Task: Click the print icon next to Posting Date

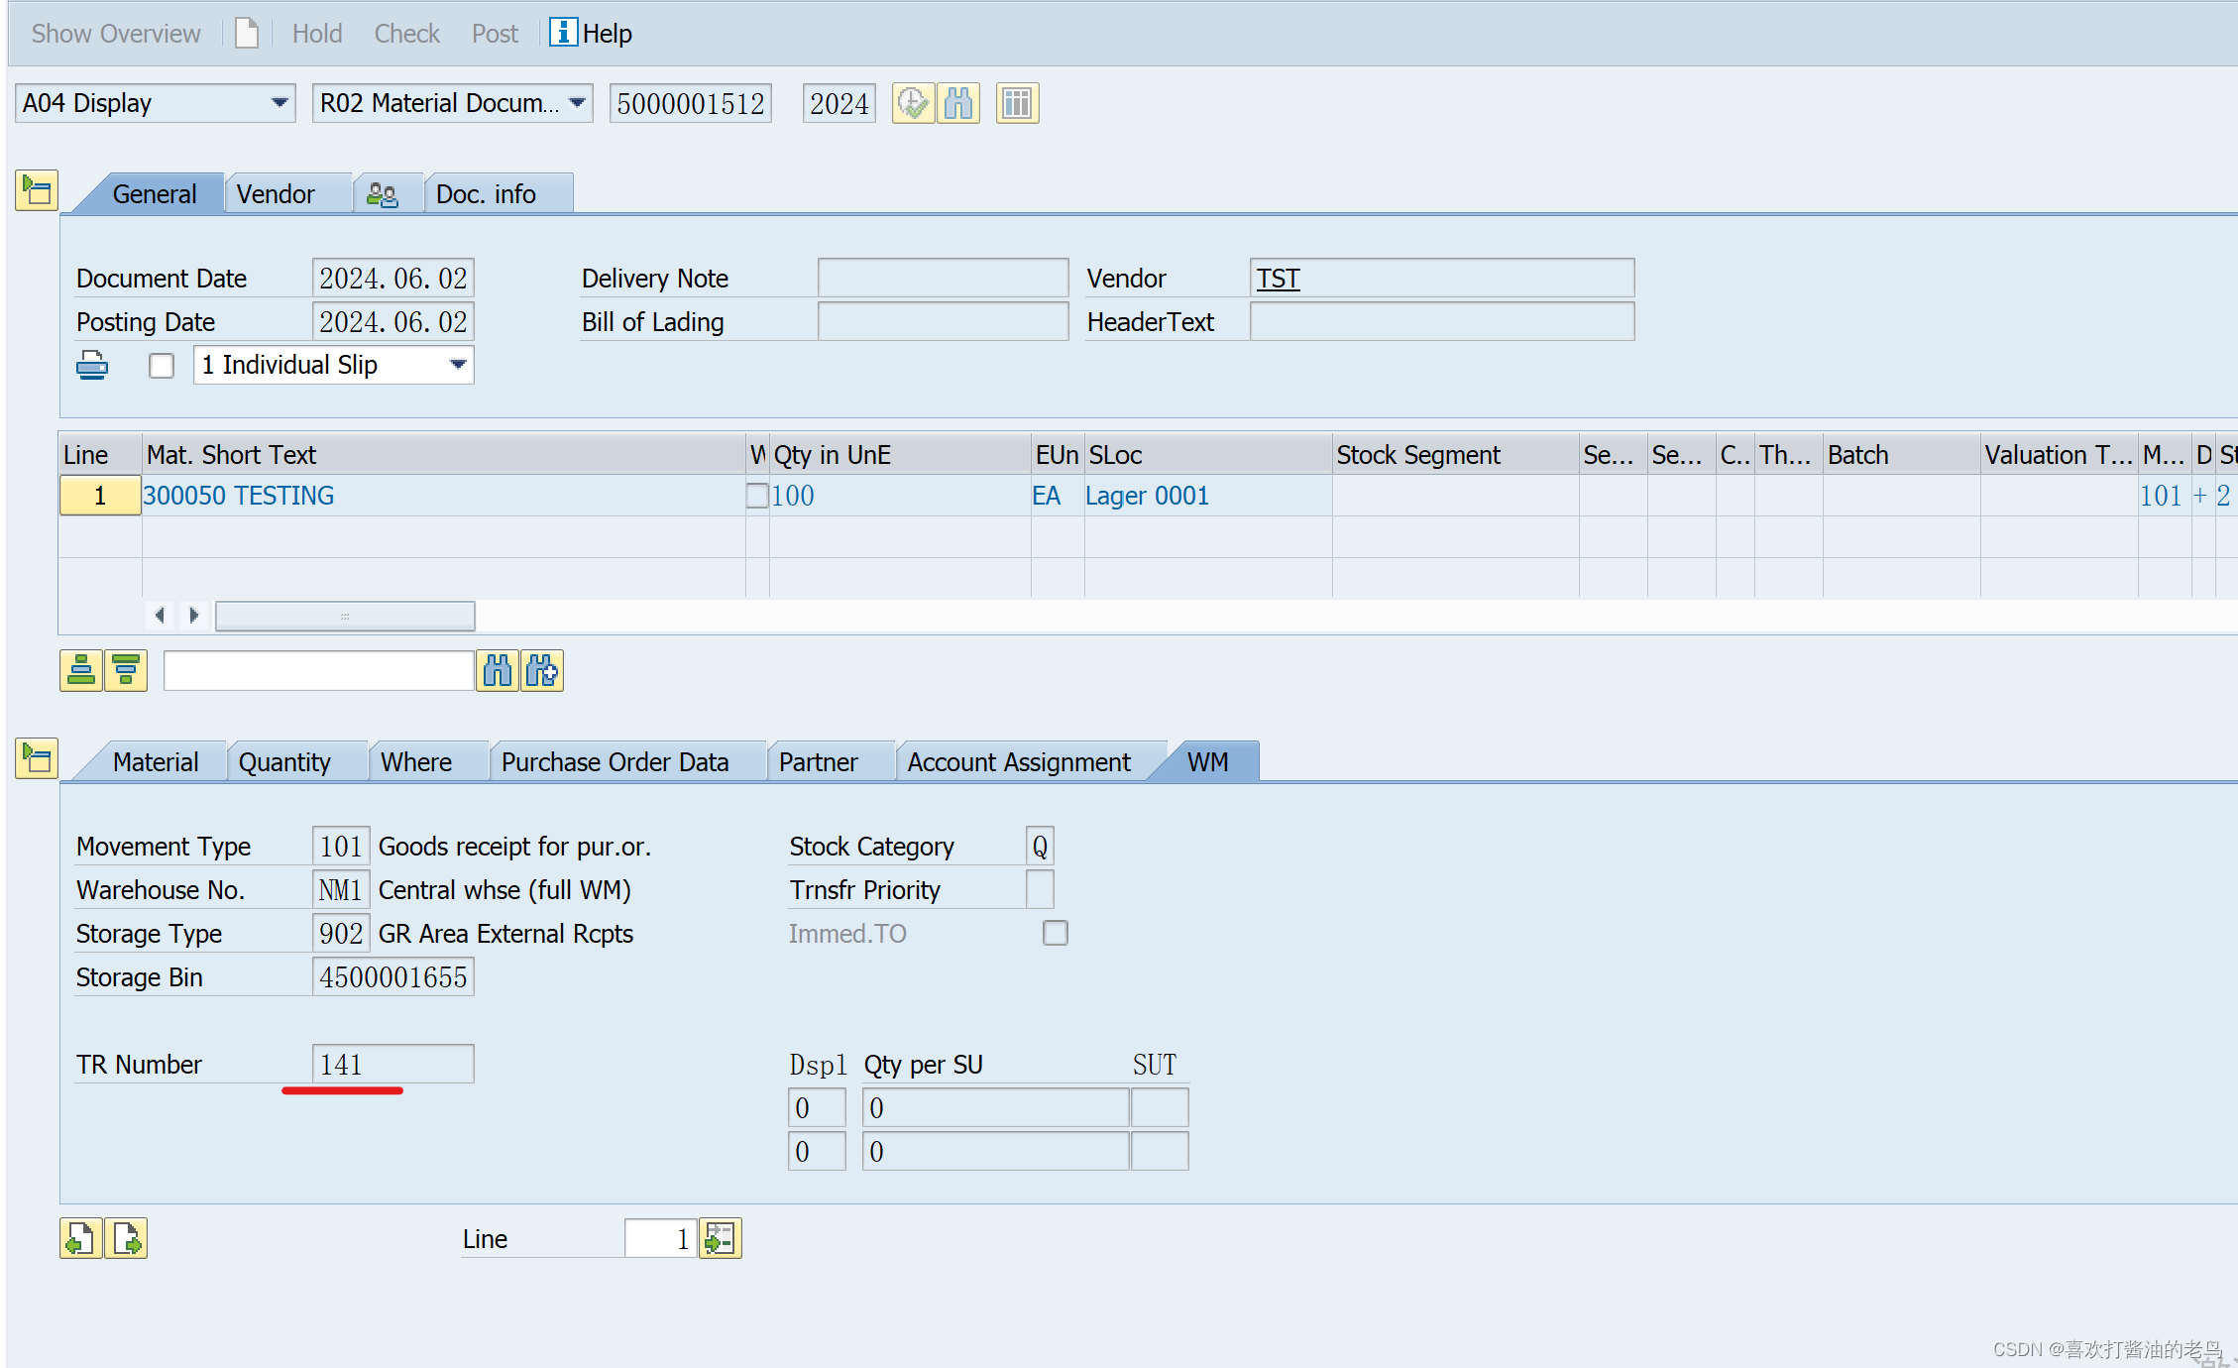Action: click(92, 365)
